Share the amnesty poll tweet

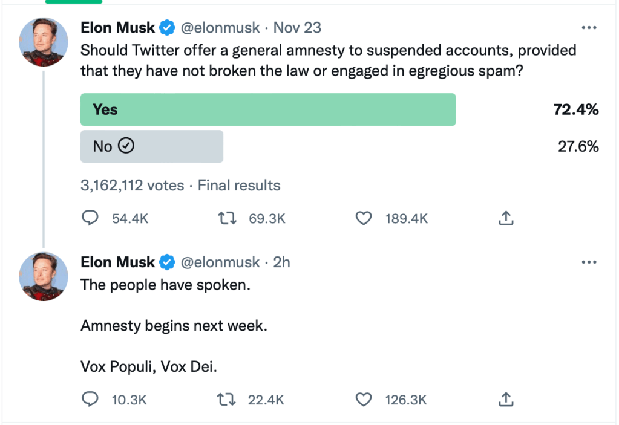pos(506,219)
